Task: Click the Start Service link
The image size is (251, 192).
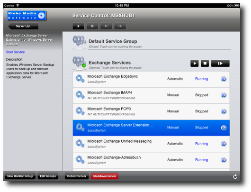Action: tap(15, 52)
